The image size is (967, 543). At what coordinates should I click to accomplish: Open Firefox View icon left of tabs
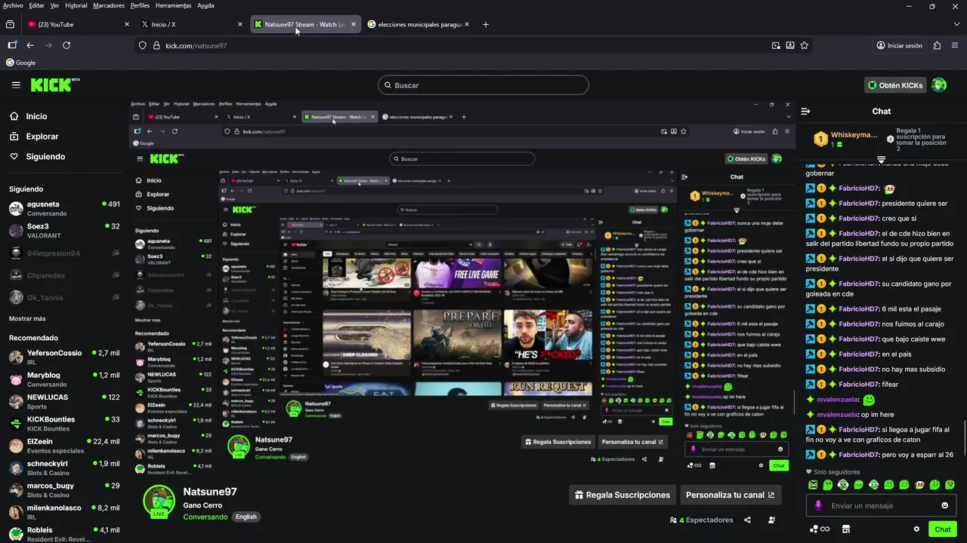10,24
